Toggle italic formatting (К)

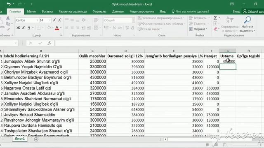pyautogui.click(x=24, y=28)
